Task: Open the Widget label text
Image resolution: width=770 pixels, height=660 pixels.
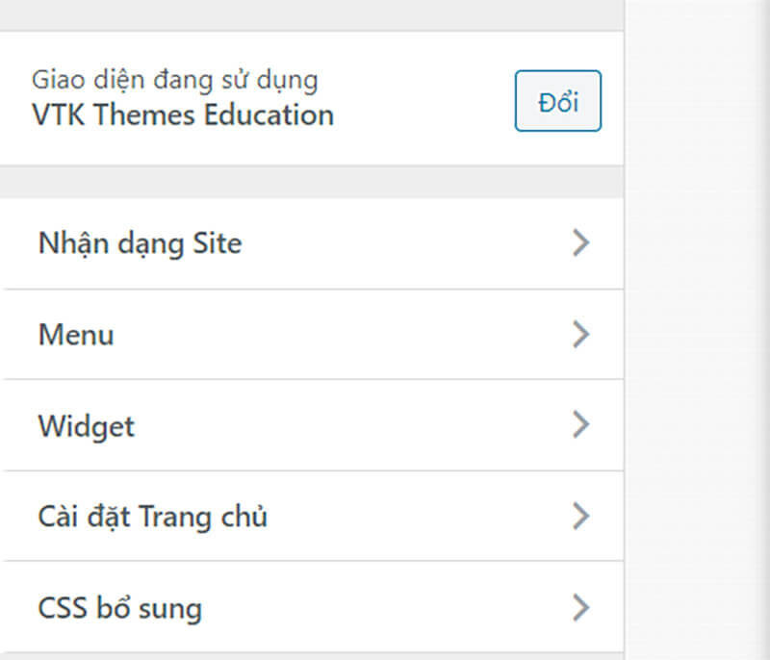Action: 87,425
